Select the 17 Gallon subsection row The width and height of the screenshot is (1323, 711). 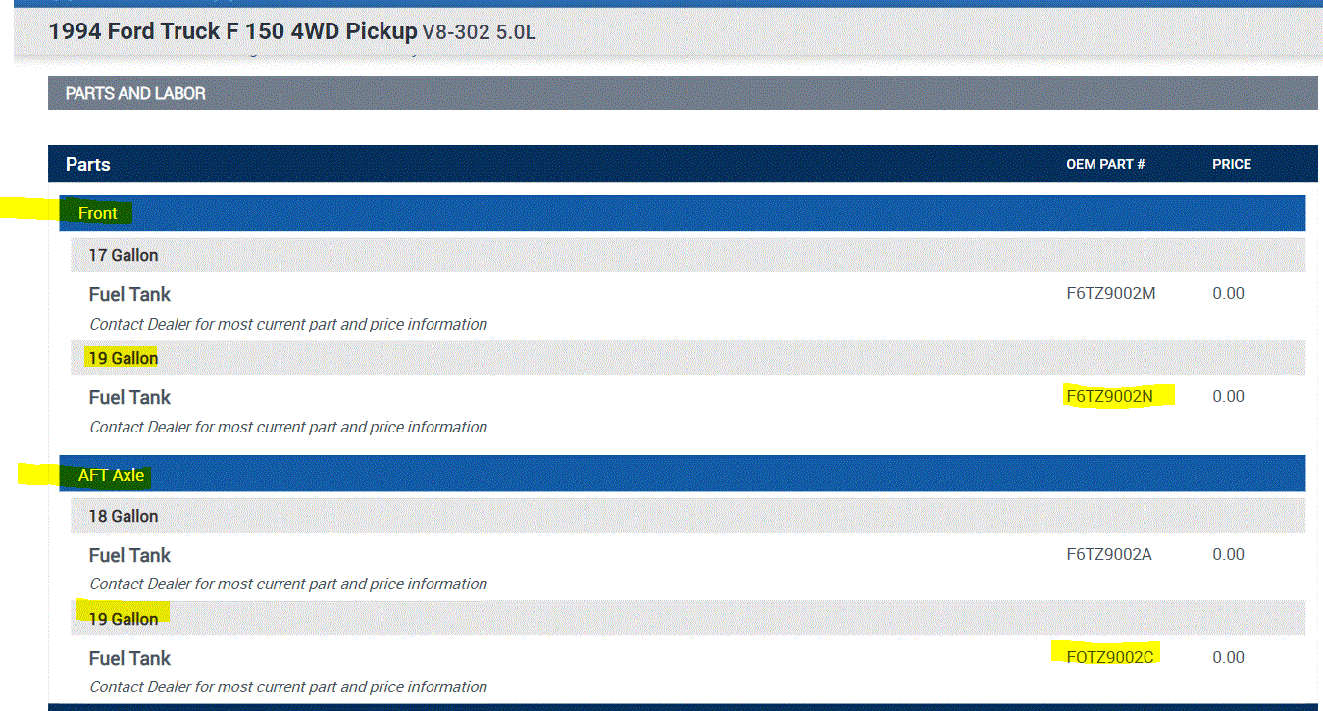click(124, 256)
